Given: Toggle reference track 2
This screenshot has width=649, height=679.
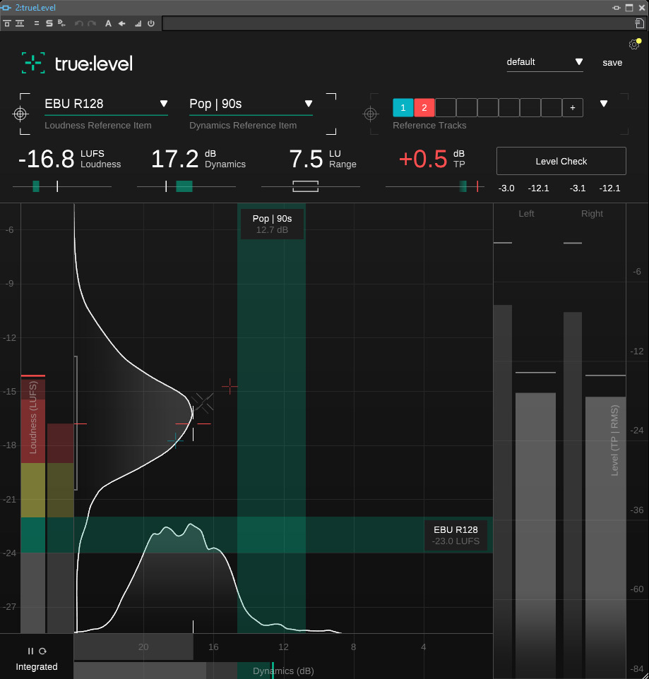Looking at the screenshot, I should 424,108.
